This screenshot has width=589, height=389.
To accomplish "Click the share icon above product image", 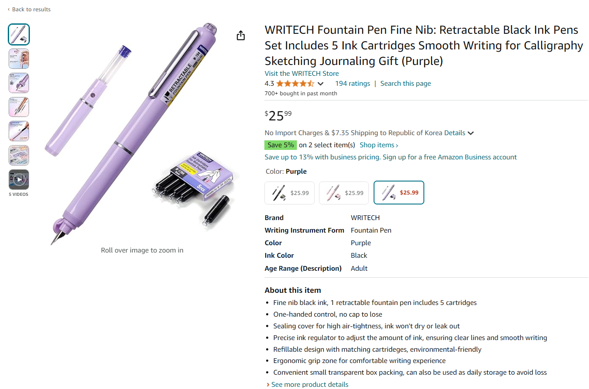I will 241,36.
